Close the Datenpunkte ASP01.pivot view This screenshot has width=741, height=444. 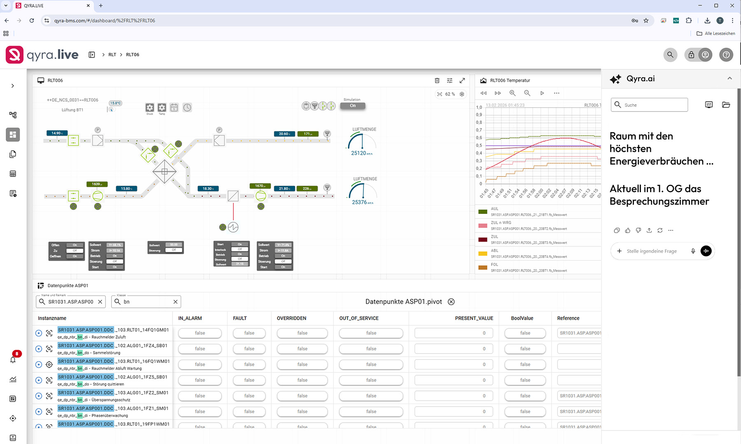[x=451, y=302]
